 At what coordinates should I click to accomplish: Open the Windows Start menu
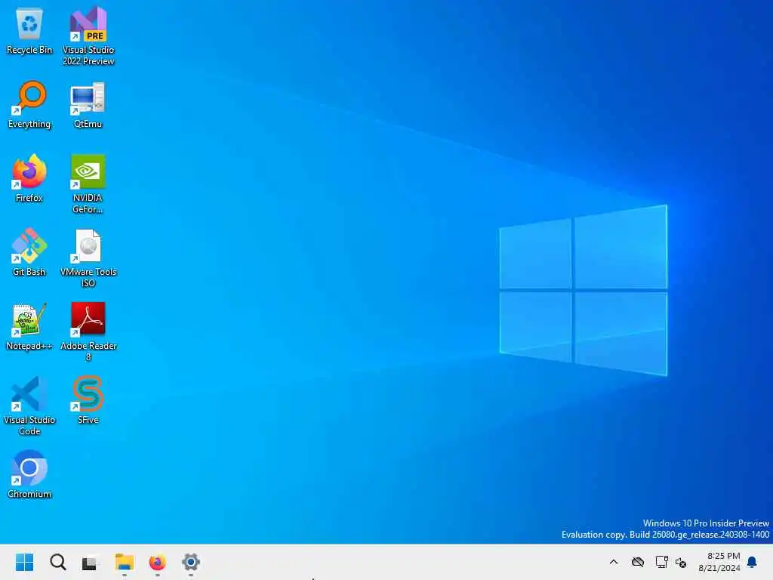pyautogui.click(x=25, y=562)
